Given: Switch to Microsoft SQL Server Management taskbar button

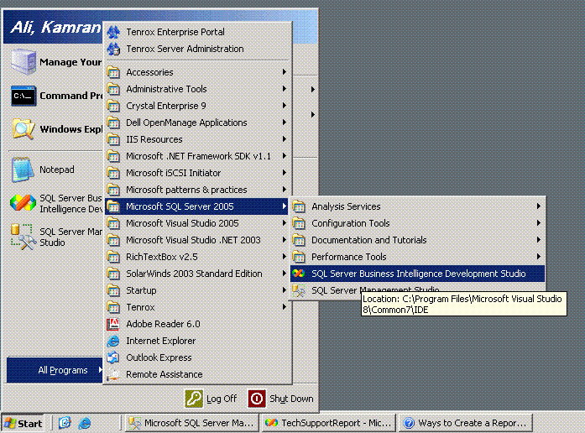Looking at the screenshot, I should pyautogui.click(x=191, y=423).
